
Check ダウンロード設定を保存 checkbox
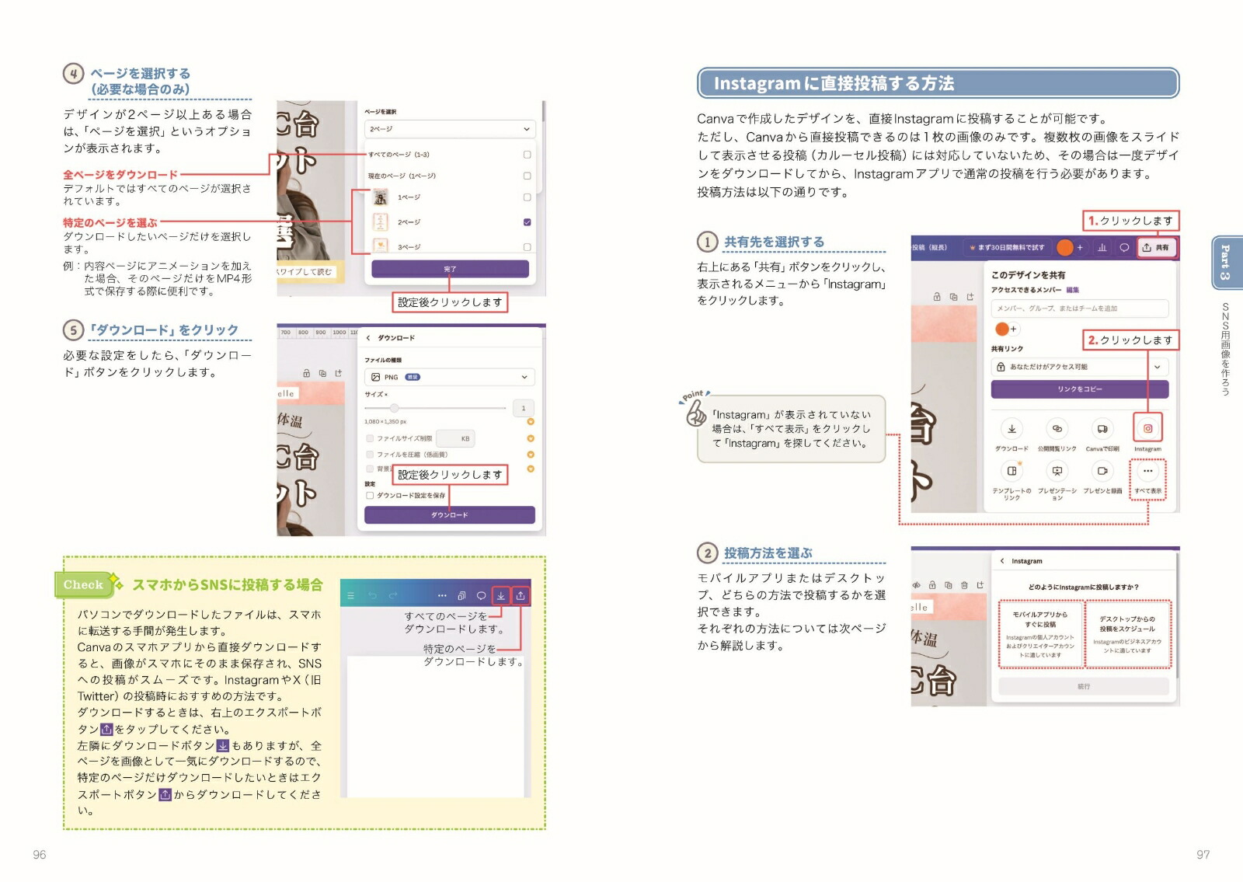(x=370, y=495)
